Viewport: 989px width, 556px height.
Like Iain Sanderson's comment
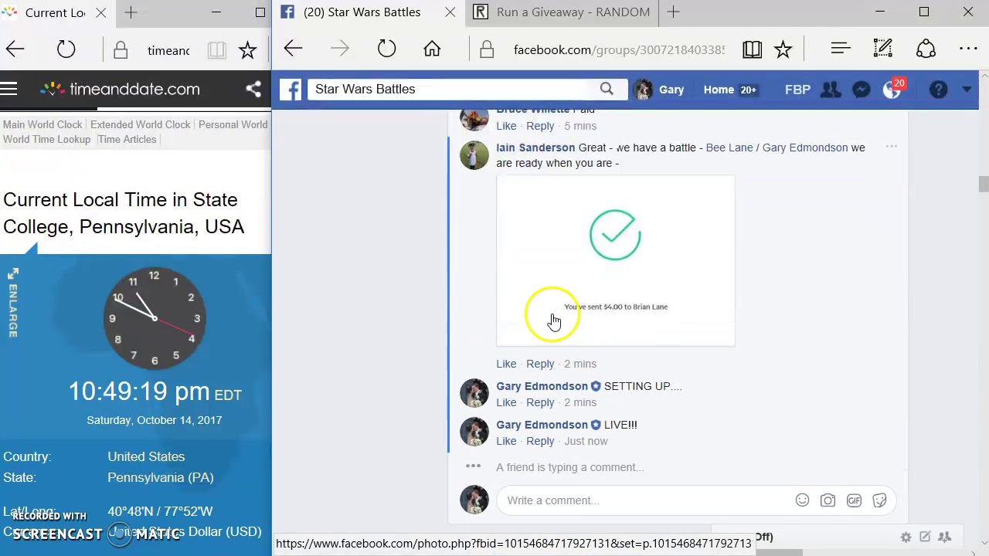tap(506, 364)
